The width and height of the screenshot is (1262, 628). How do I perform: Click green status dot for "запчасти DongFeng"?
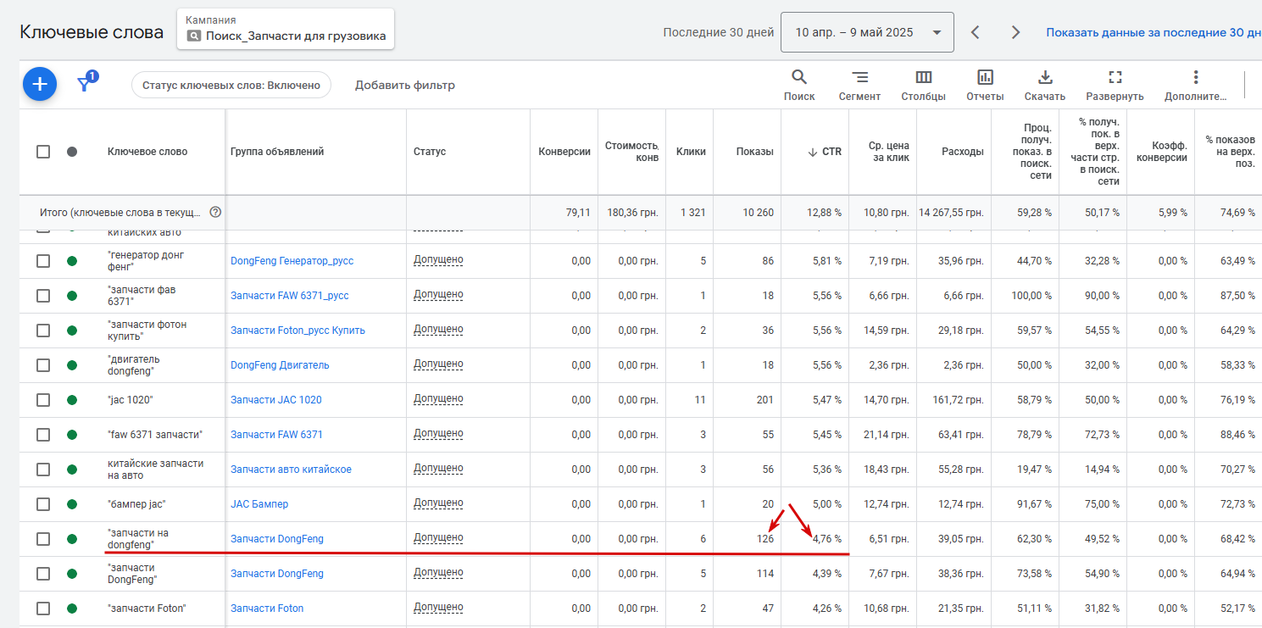point(72,574)
